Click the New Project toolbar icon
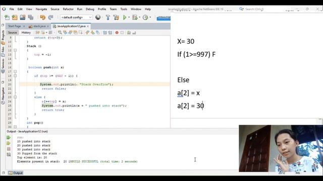Image resolution: width=323 pixels, height=181 pixels. pos(15,18)
